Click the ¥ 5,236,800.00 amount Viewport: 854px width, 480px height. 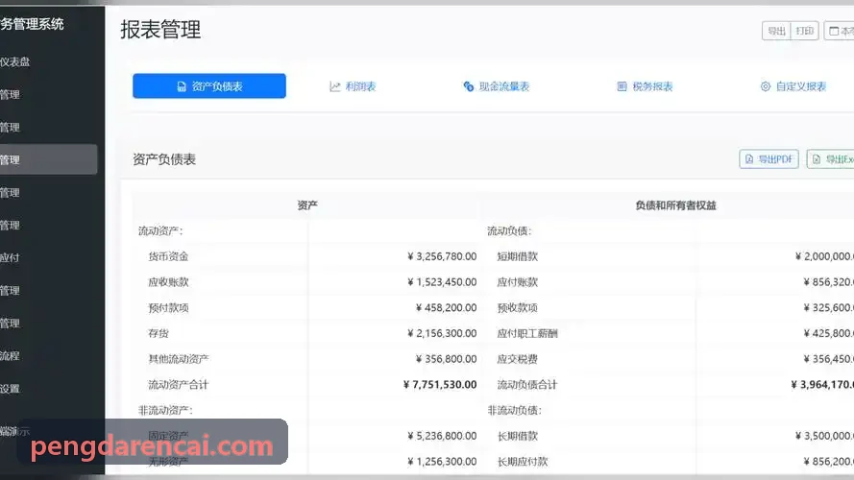click(x=442, y=436)
